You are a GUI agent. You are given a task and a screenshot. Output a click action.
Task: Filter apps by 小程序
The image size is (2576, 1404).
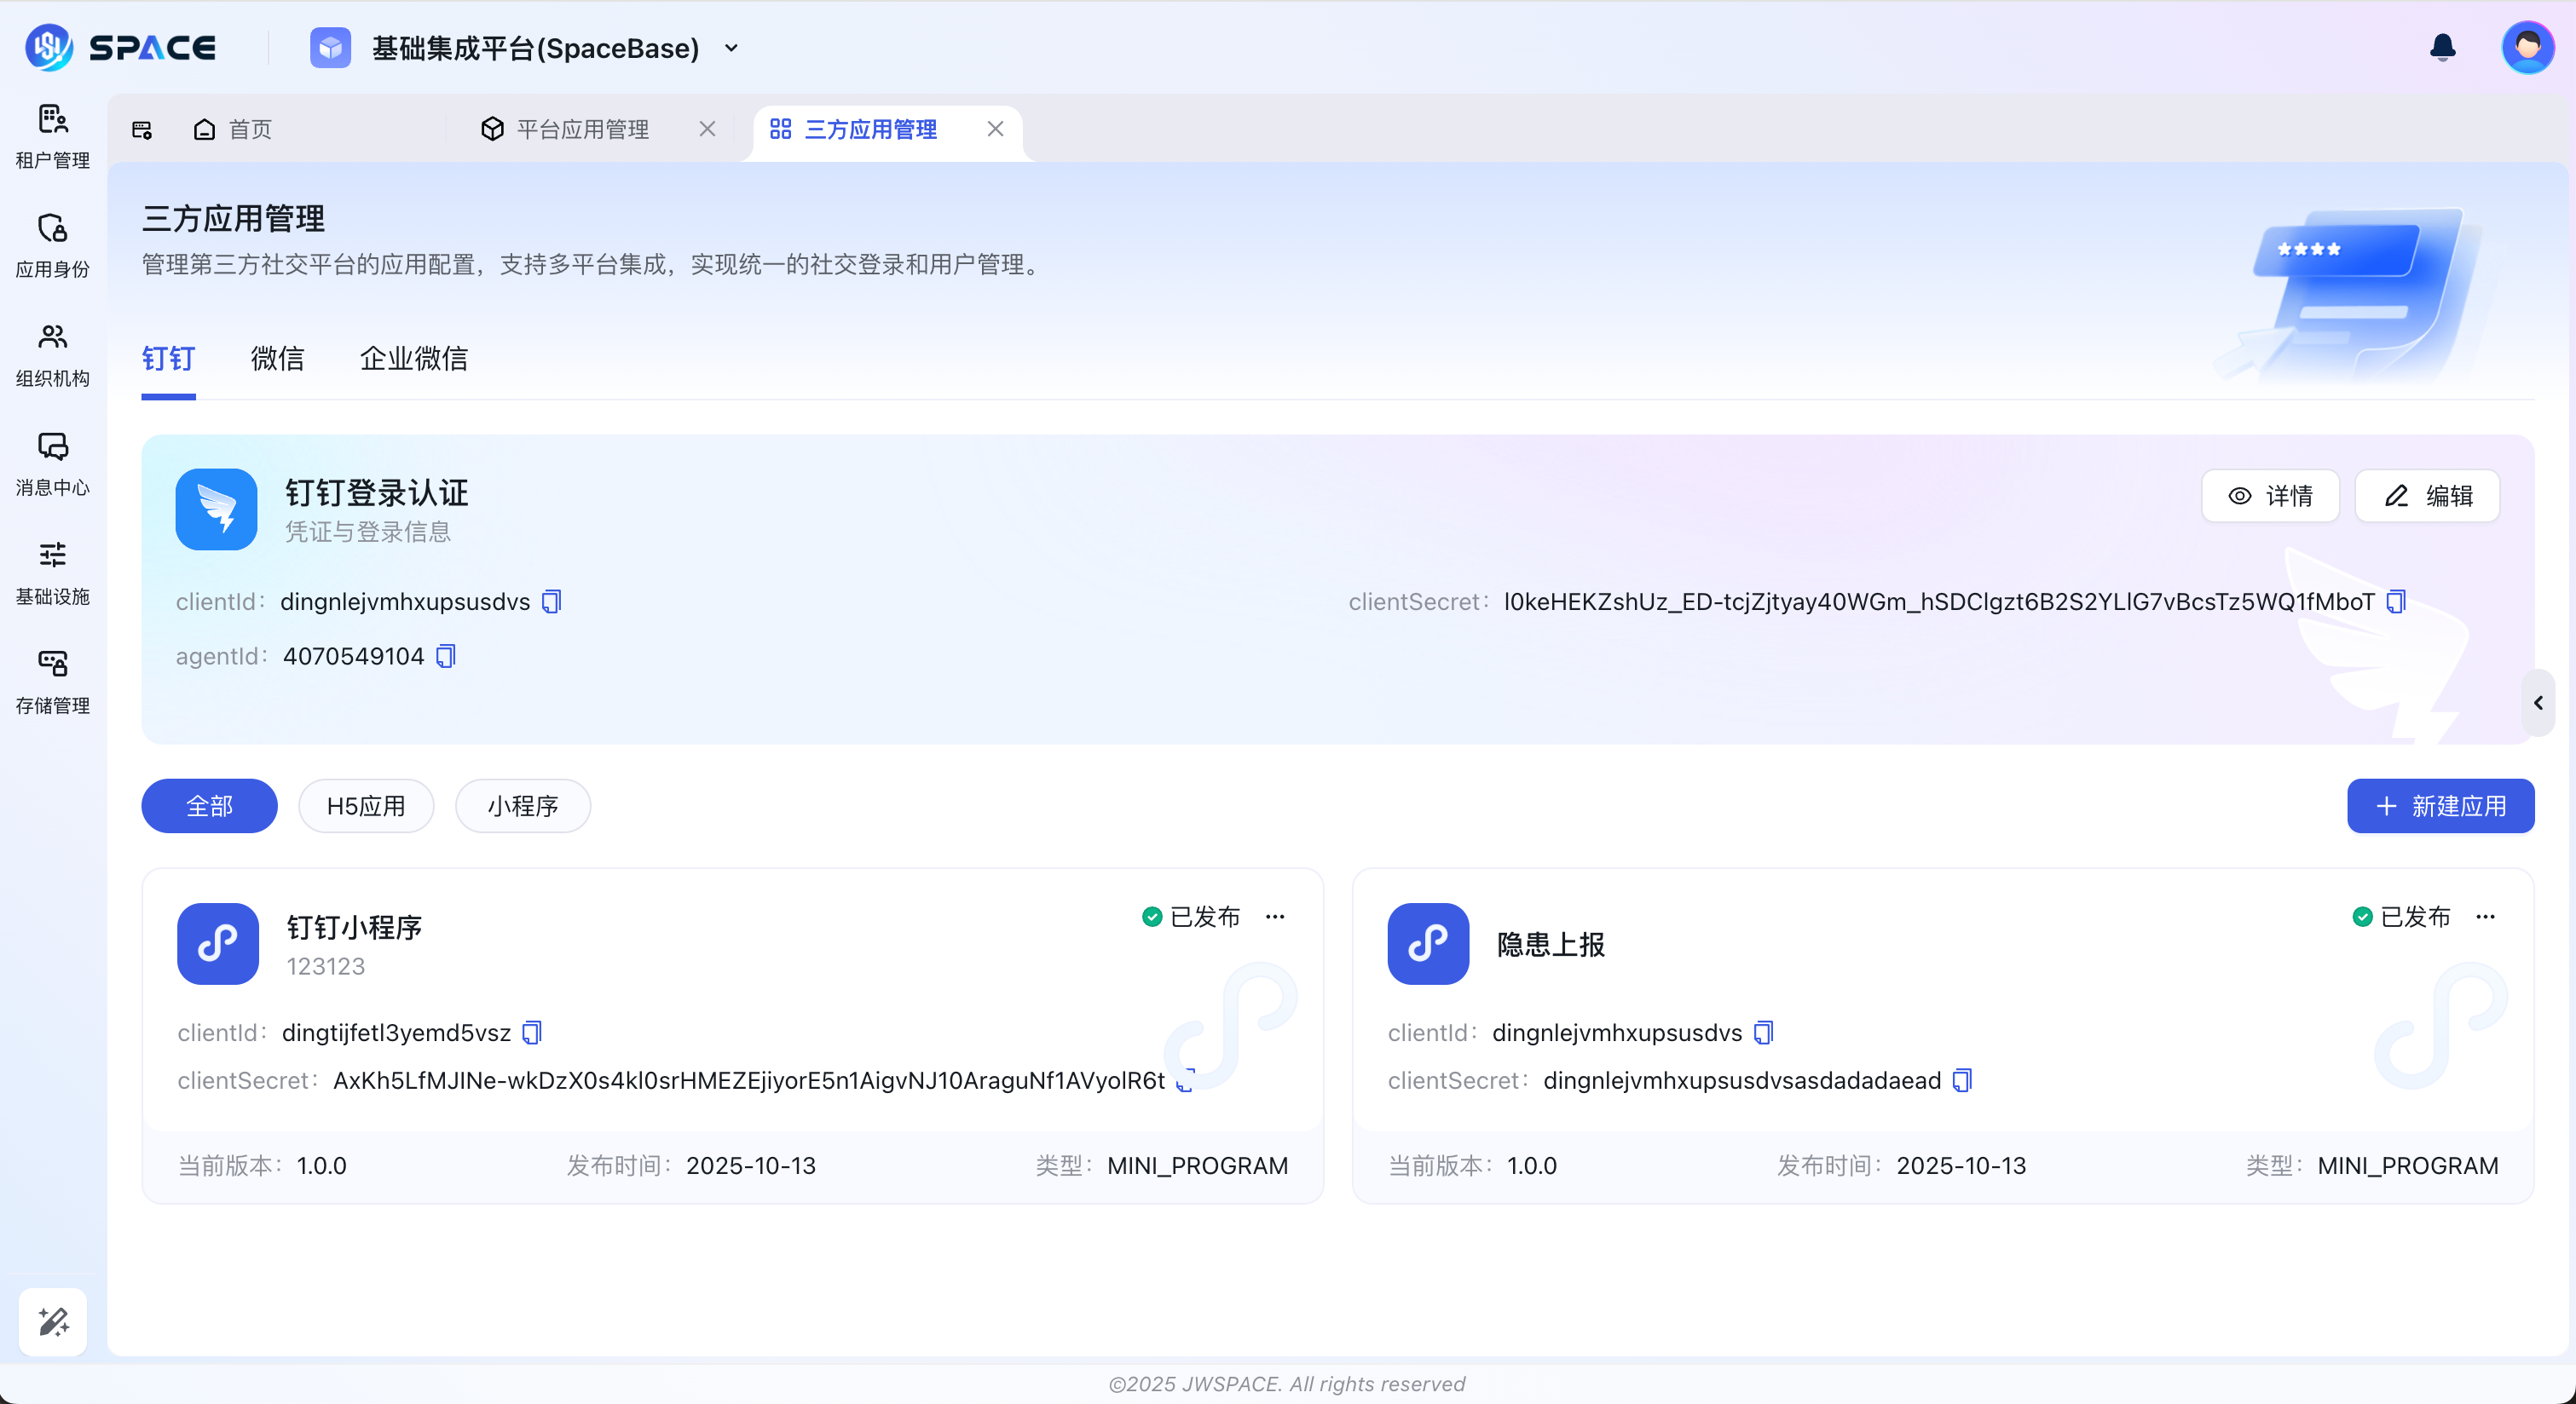pyautogui.click(x=522, y=805)
